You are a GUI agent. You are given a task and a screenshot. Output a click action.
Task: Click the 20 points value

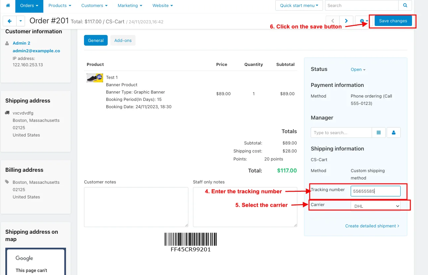(x=274, y=159)
